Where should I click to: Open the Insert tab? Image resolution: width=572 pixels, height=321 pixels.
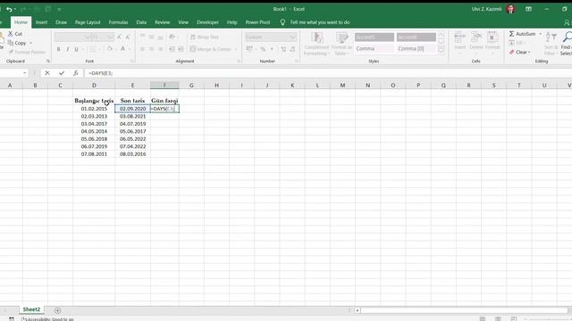tap(41, 22)
